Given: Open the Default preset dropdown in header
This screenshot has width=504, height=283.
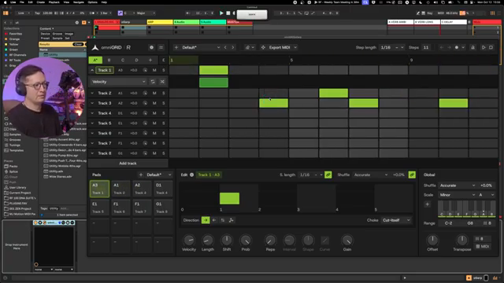Looking at the screenshot, I should [201, 47].
